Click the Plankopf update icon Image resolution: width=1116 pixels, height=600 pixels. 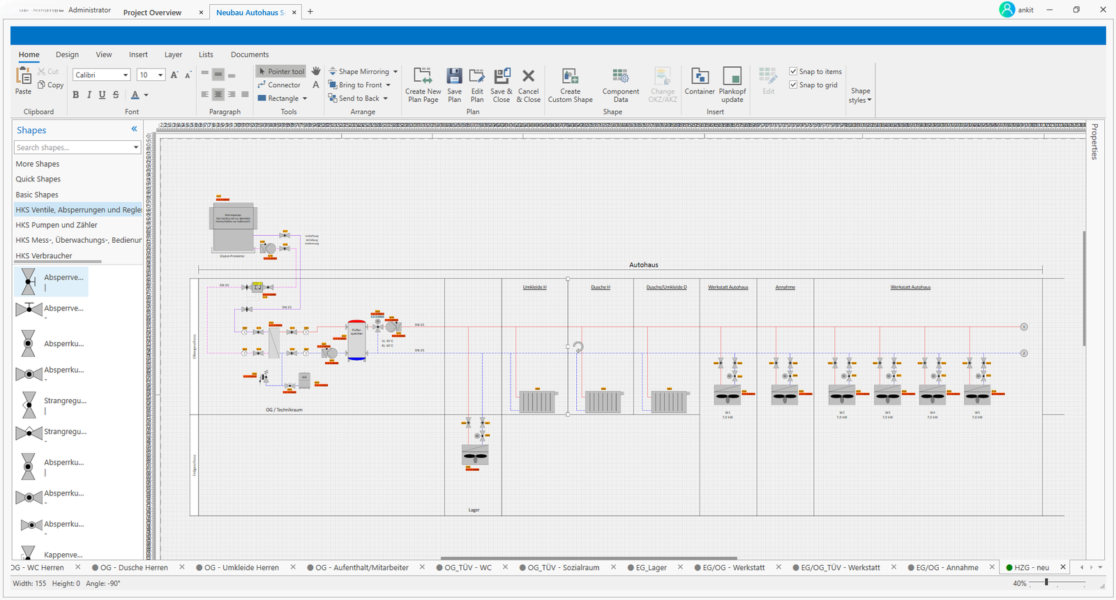[x=732, y=77]
